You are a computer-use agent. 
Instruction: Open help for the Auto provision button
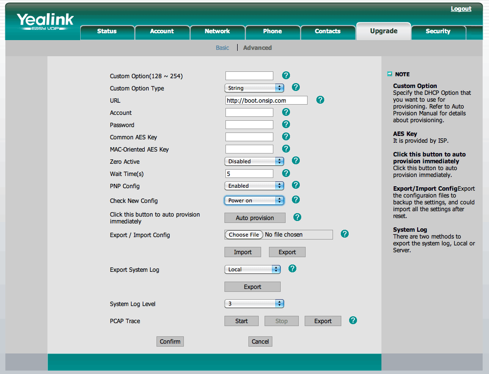[296, 217]
